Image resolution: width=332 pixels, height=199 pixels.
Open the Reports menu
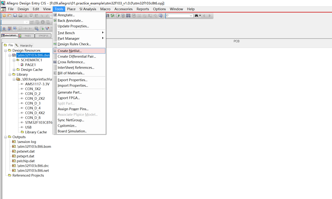tap(142, 9)
